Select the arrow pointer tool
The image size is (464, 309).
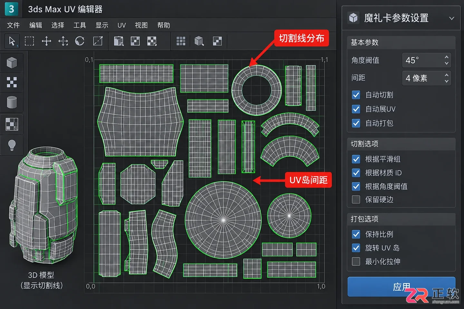[12, 41]
